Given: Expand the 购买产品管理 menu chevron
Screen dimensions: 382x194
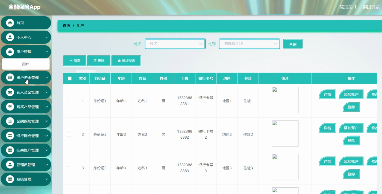Looking at the screenshot, I should pyautogui.click(x=47, y=107).
